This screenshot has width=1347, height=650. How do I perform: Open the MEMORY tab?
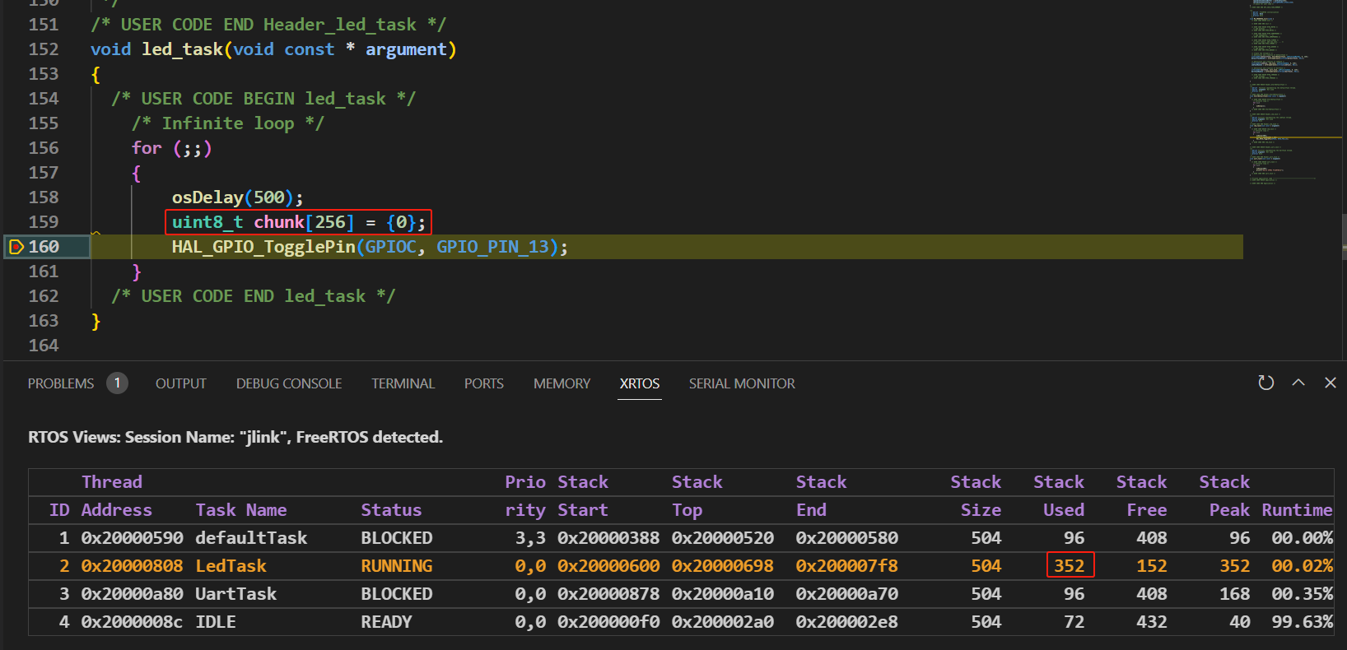click(x=562, y=383)
